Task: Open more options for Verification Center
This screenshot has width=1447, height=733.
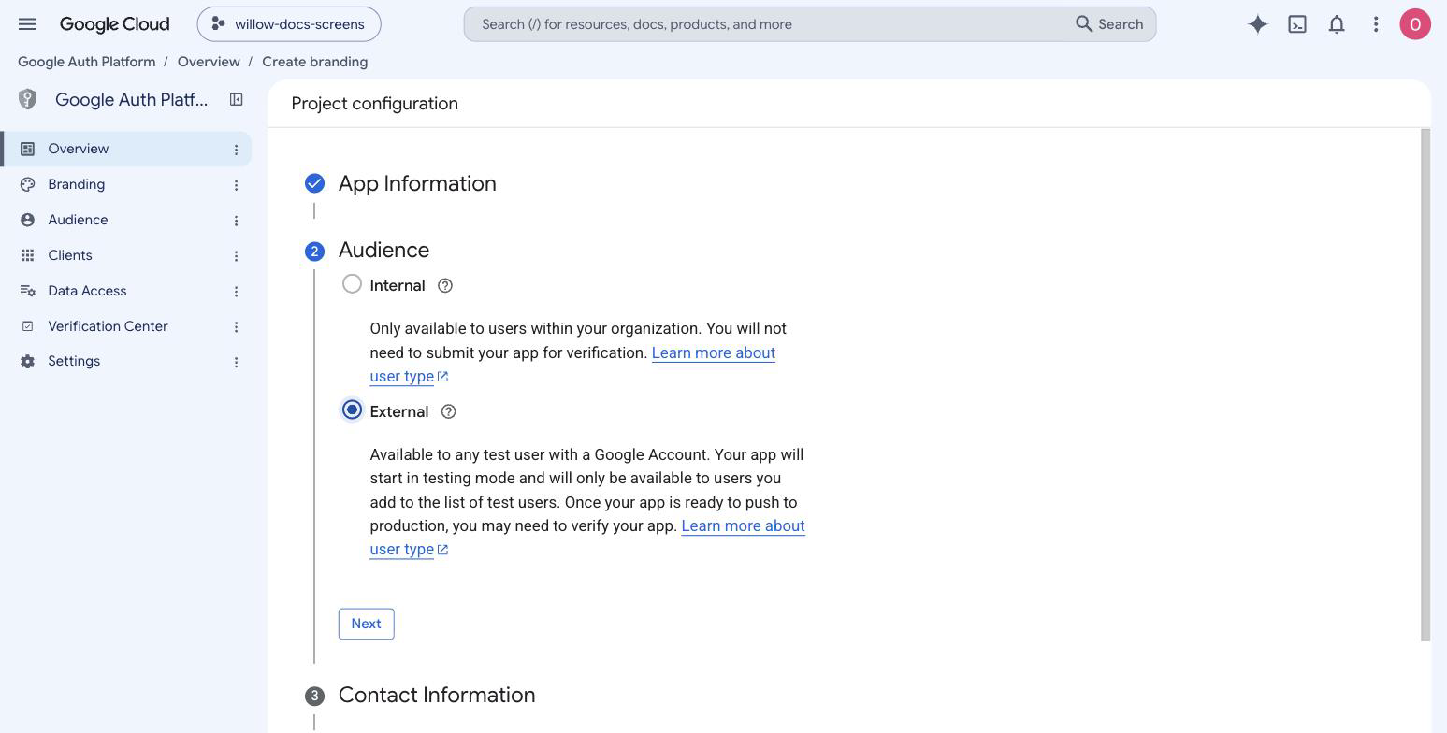Action: pos(237,327)
